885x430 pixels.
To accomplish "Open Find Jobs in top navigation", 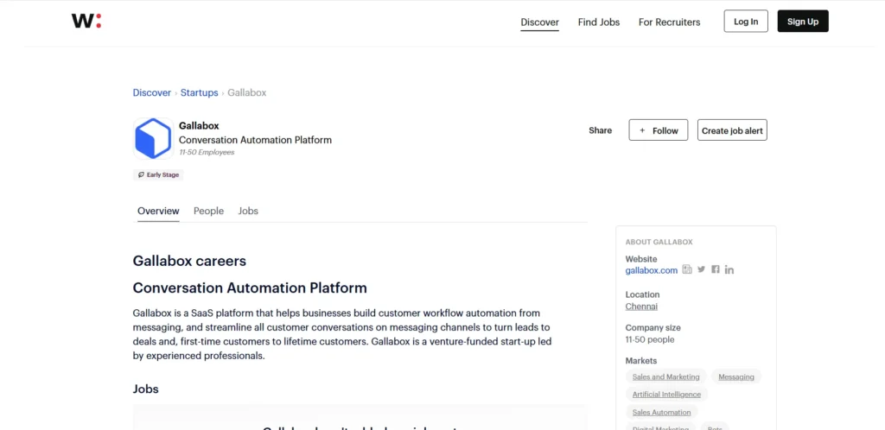I will [599, 22].
